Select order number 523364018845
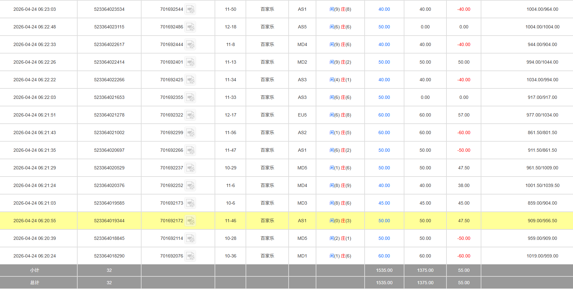The width and height of the screenshot is (573, 295). coord(109,238)
